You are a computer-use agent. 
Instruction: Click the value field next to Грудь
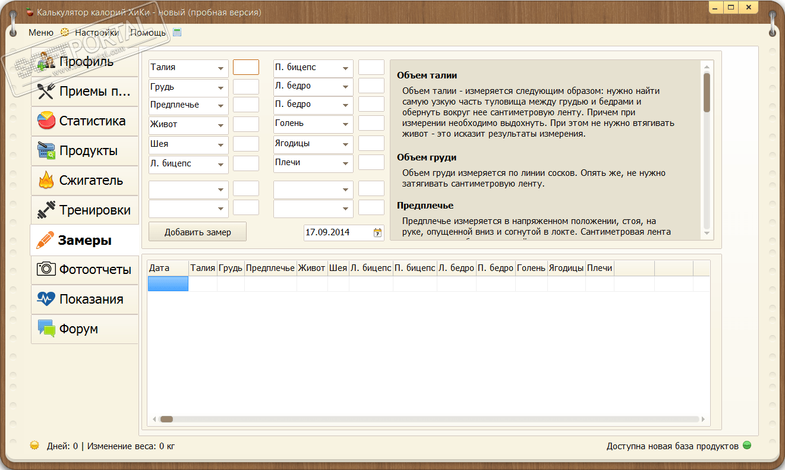246,87
